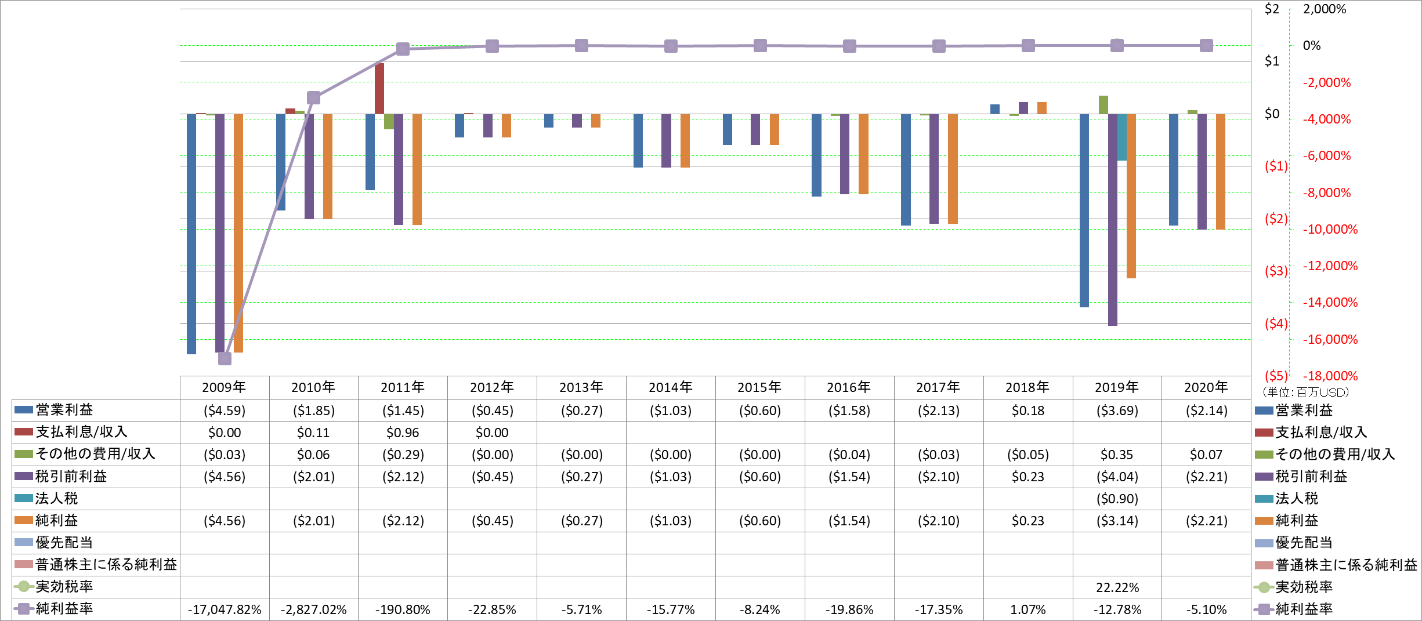Select the 純利益 row label on left
The height and width of the screenshot is (621, 1422).
coord(57,521)
